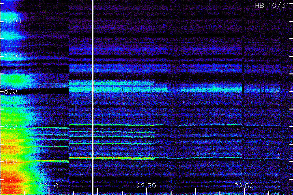293x195 pixels.
Task: Click the 1000 frequency axis label
Action: point(12,56)
